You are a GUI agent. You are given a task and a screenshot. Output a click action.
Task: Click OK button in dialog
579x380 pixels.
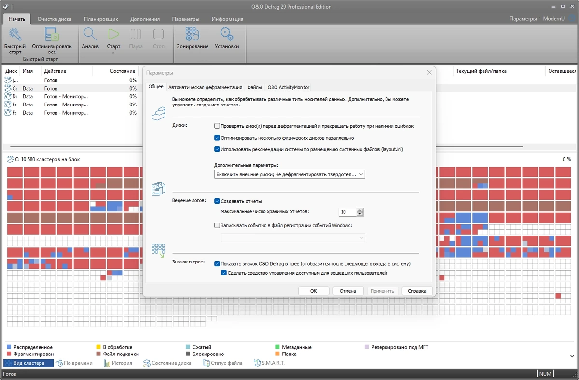click(313, 291)
